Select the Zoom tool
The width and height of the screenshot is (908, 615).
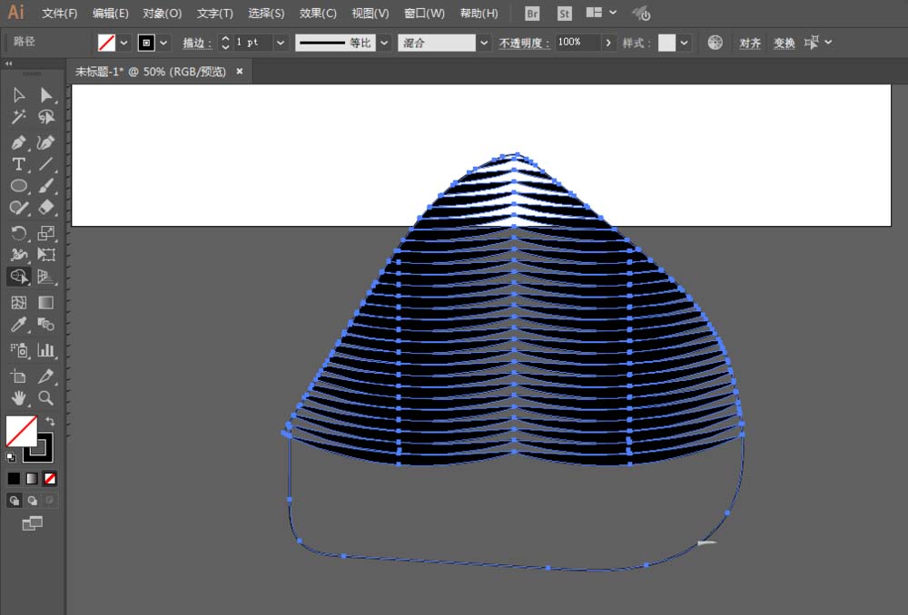click(x=46, y=398)
